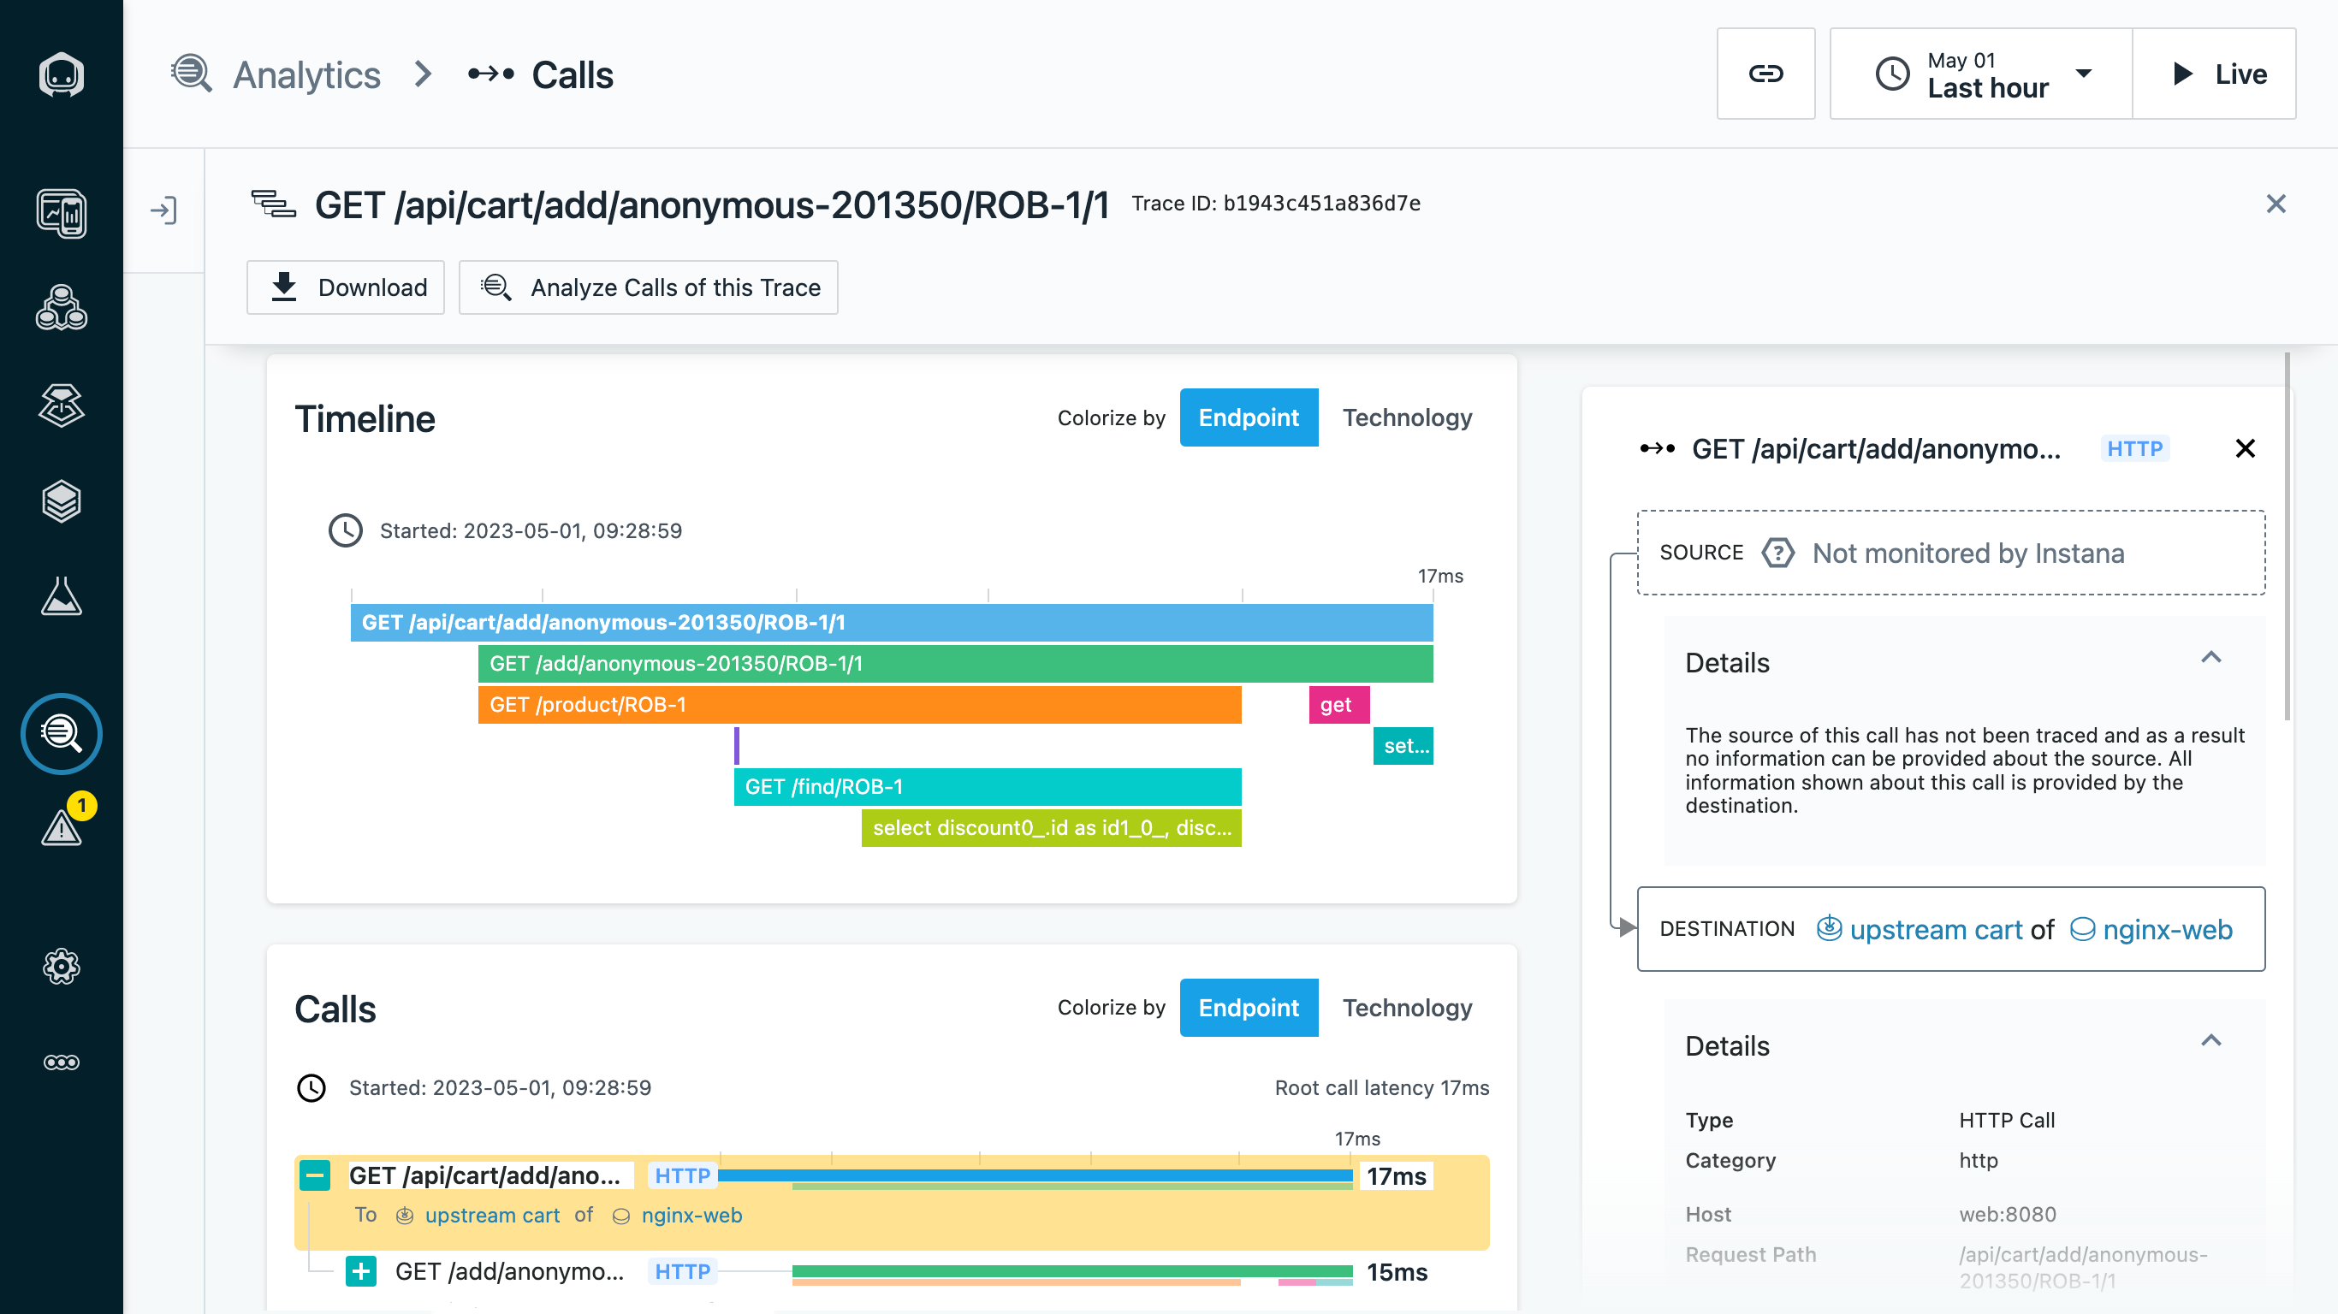Select the thin purple timeline marker

tap(737, 746)
